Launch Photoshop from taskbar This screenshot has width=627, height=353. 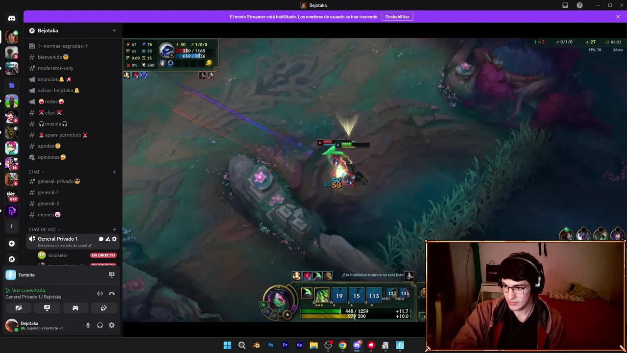pos(270,345)
